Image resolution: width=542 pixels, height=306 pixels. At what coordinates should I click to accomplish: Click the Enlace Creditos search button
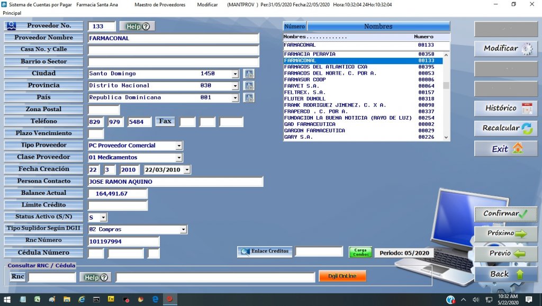pyautogui.click(x=264, y=251)
